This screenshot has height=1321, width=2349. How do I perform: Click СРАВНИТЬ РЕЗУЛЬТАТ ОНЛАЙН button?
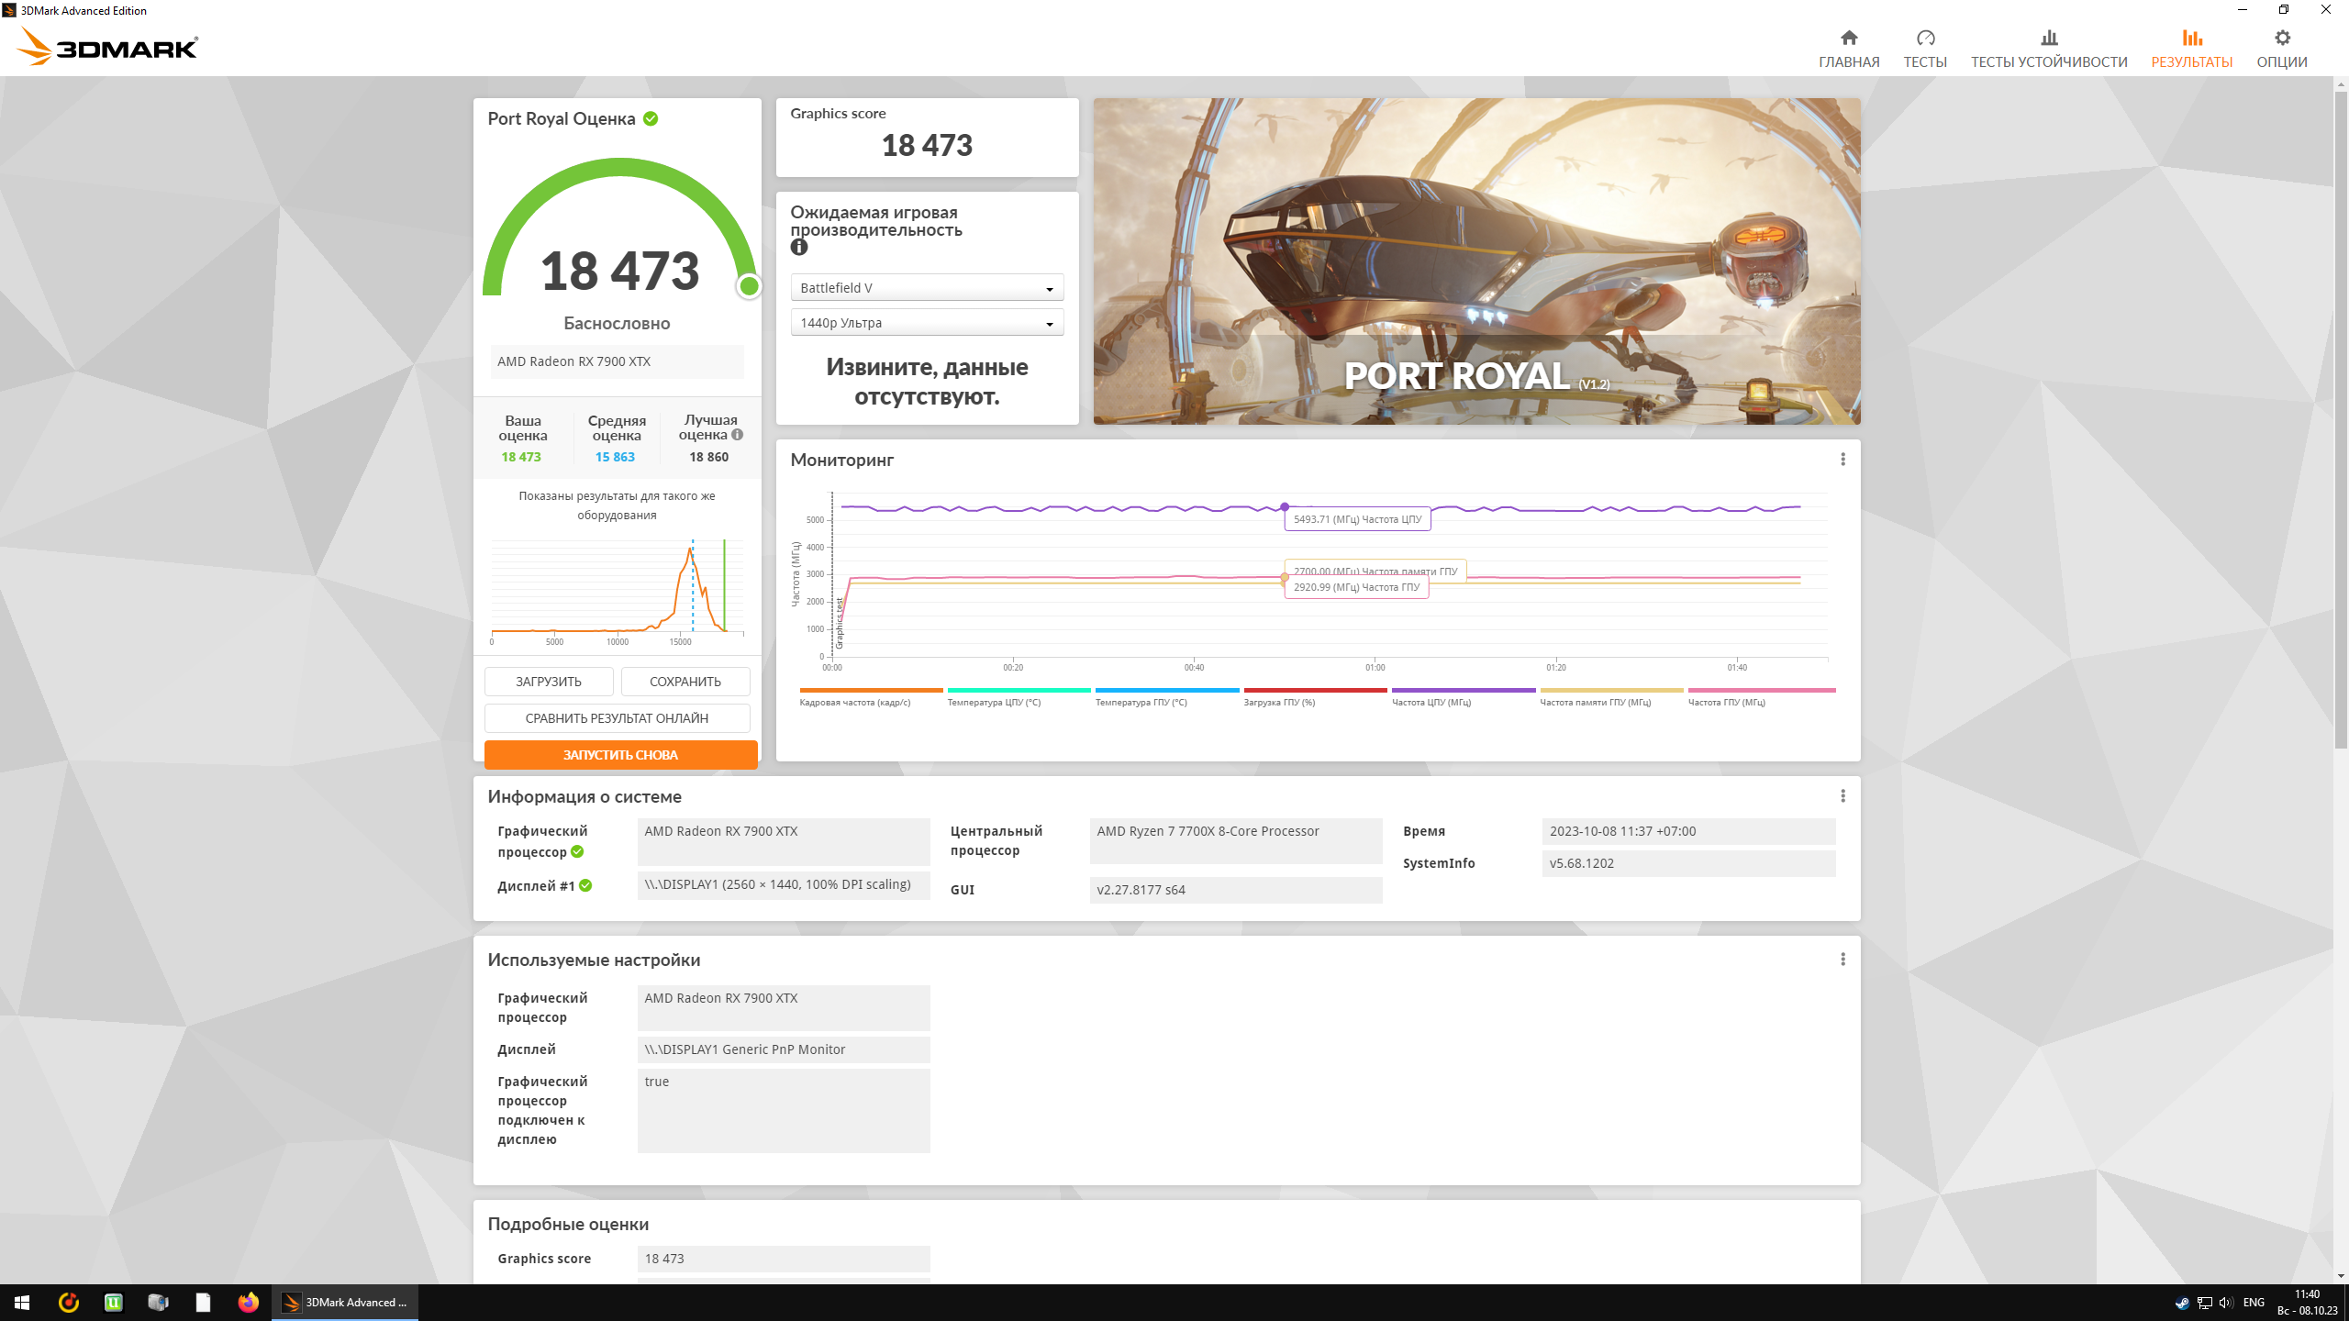click(617, 717)
